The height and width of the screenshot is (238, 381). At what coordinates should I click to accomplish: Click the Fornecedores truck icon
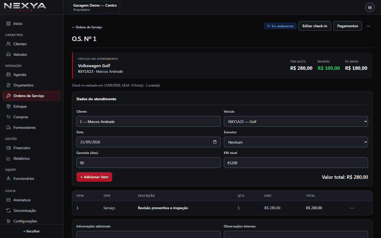[8, 127]
